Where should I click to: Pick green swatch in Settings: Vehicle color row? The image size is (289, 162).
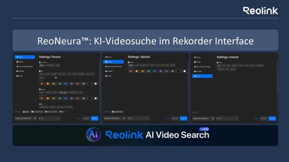coord(149,71)
